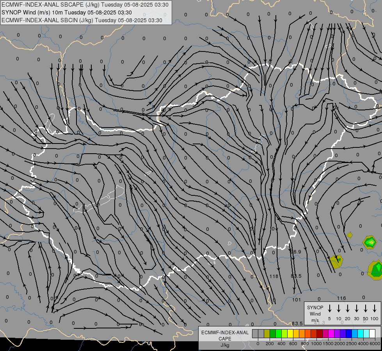Click the J/kg unit label in legend
This screenshot has height=351, width=382.
(x=225, y=345)
